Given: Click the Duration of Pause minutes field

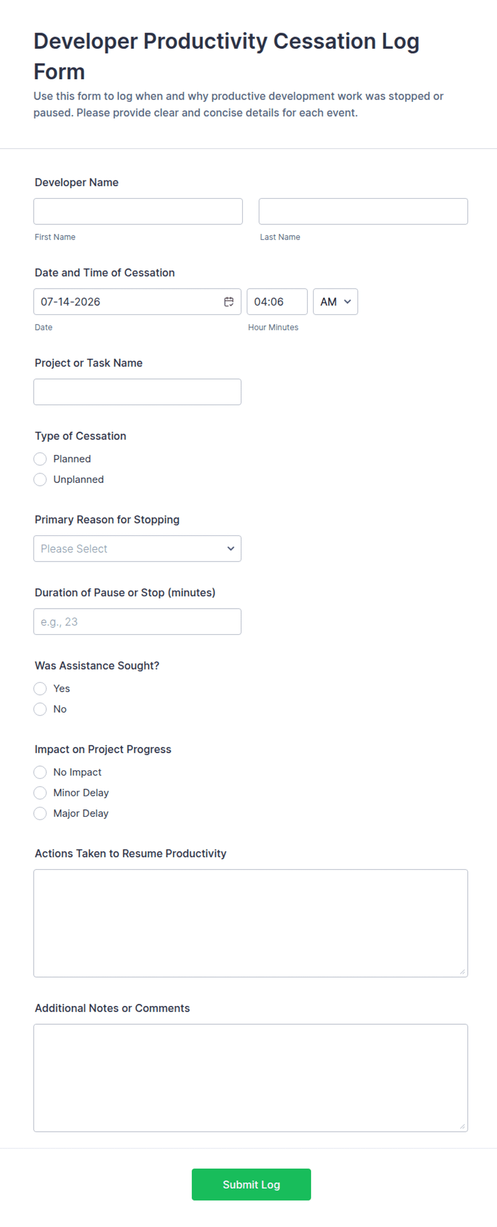Looking at the screenshot, I should 137,622.
